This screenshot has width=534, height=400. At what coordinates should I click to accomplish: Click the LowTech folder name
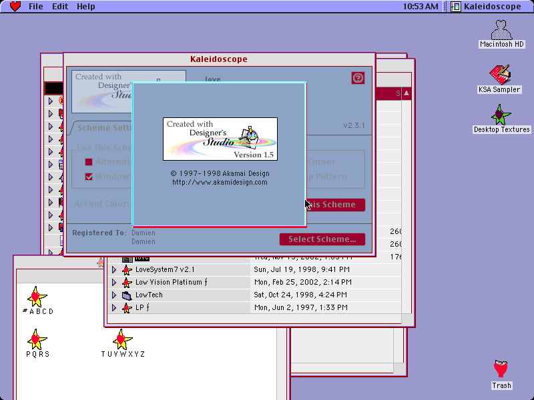tap(149, 295)
